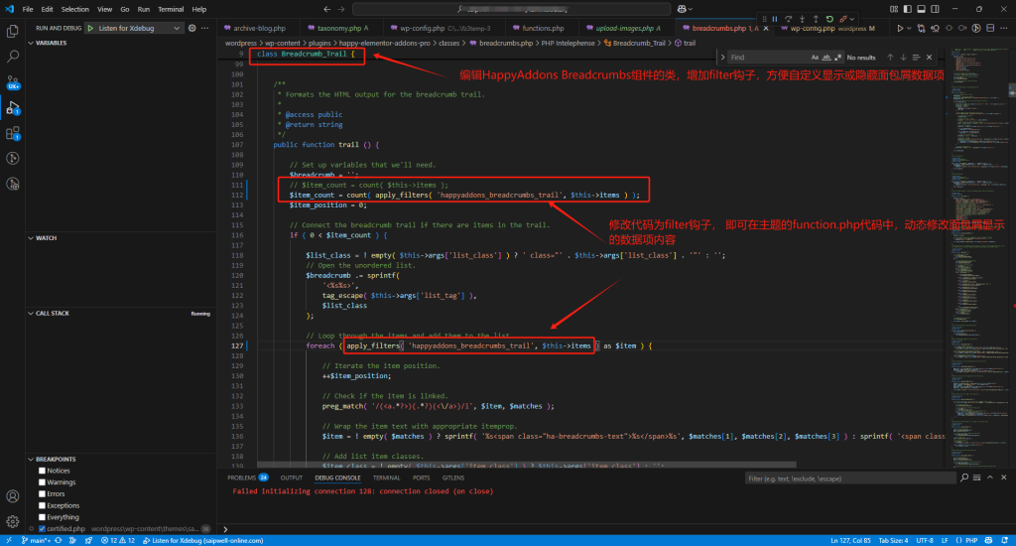
Task: Step out in debug toolbar
Action: click(x=816, y=20)
